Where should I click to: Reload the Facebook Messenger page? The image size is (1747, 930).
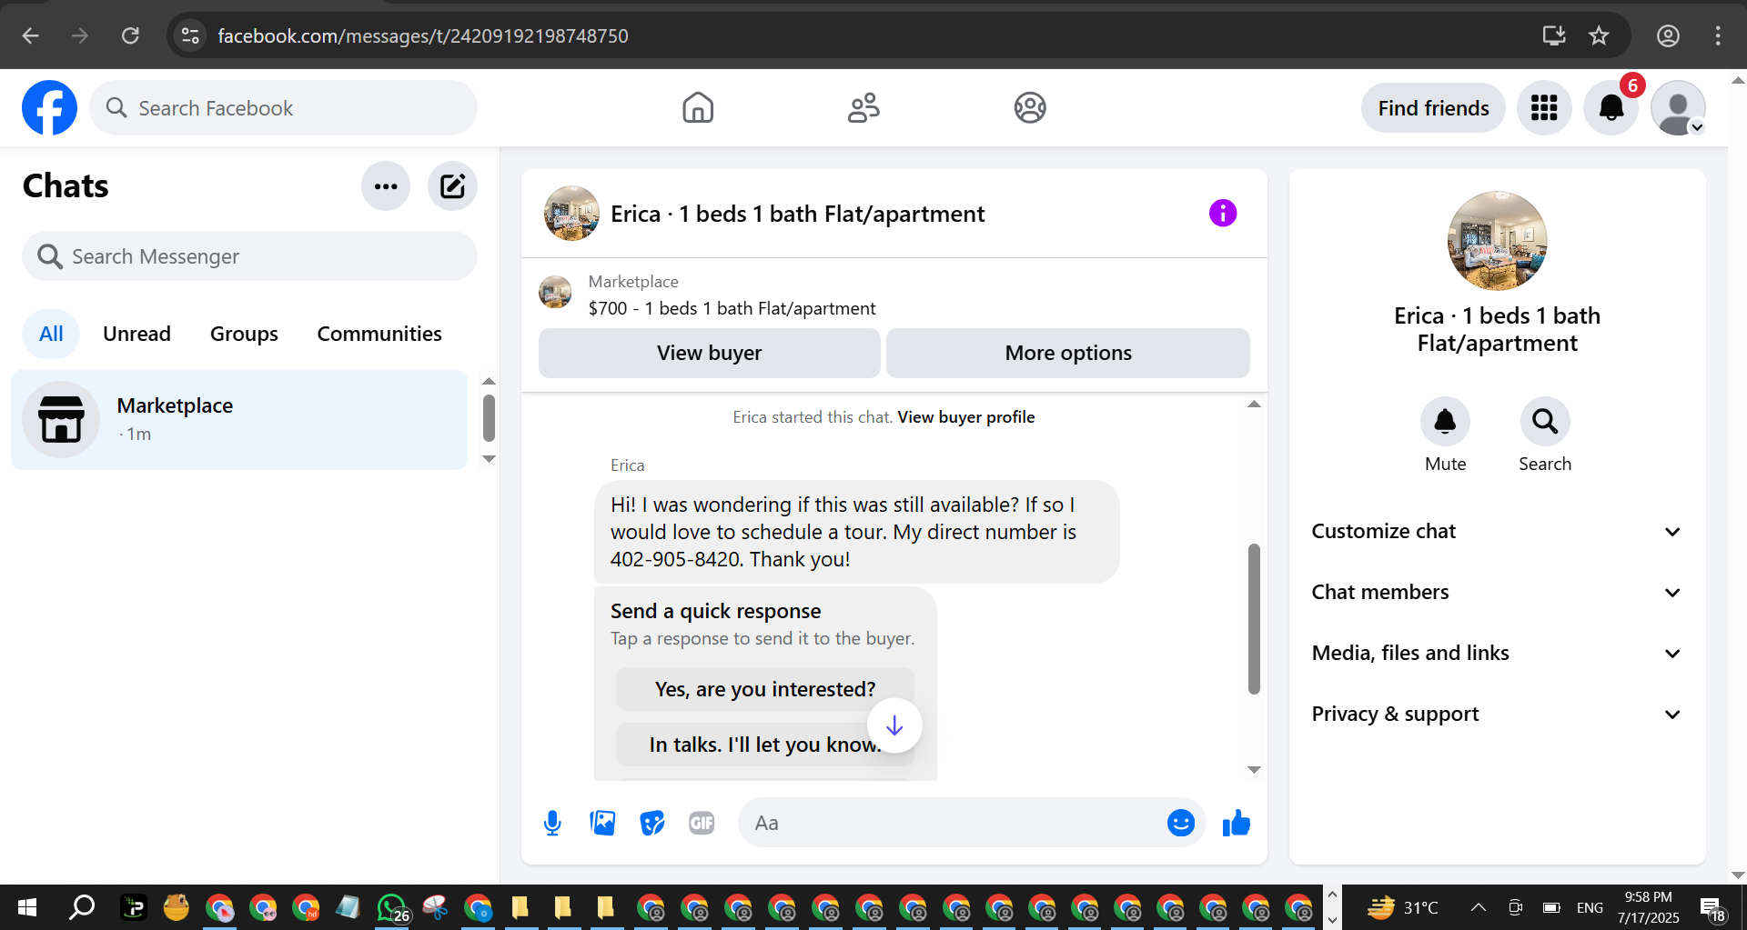click(x=131, y=35)
